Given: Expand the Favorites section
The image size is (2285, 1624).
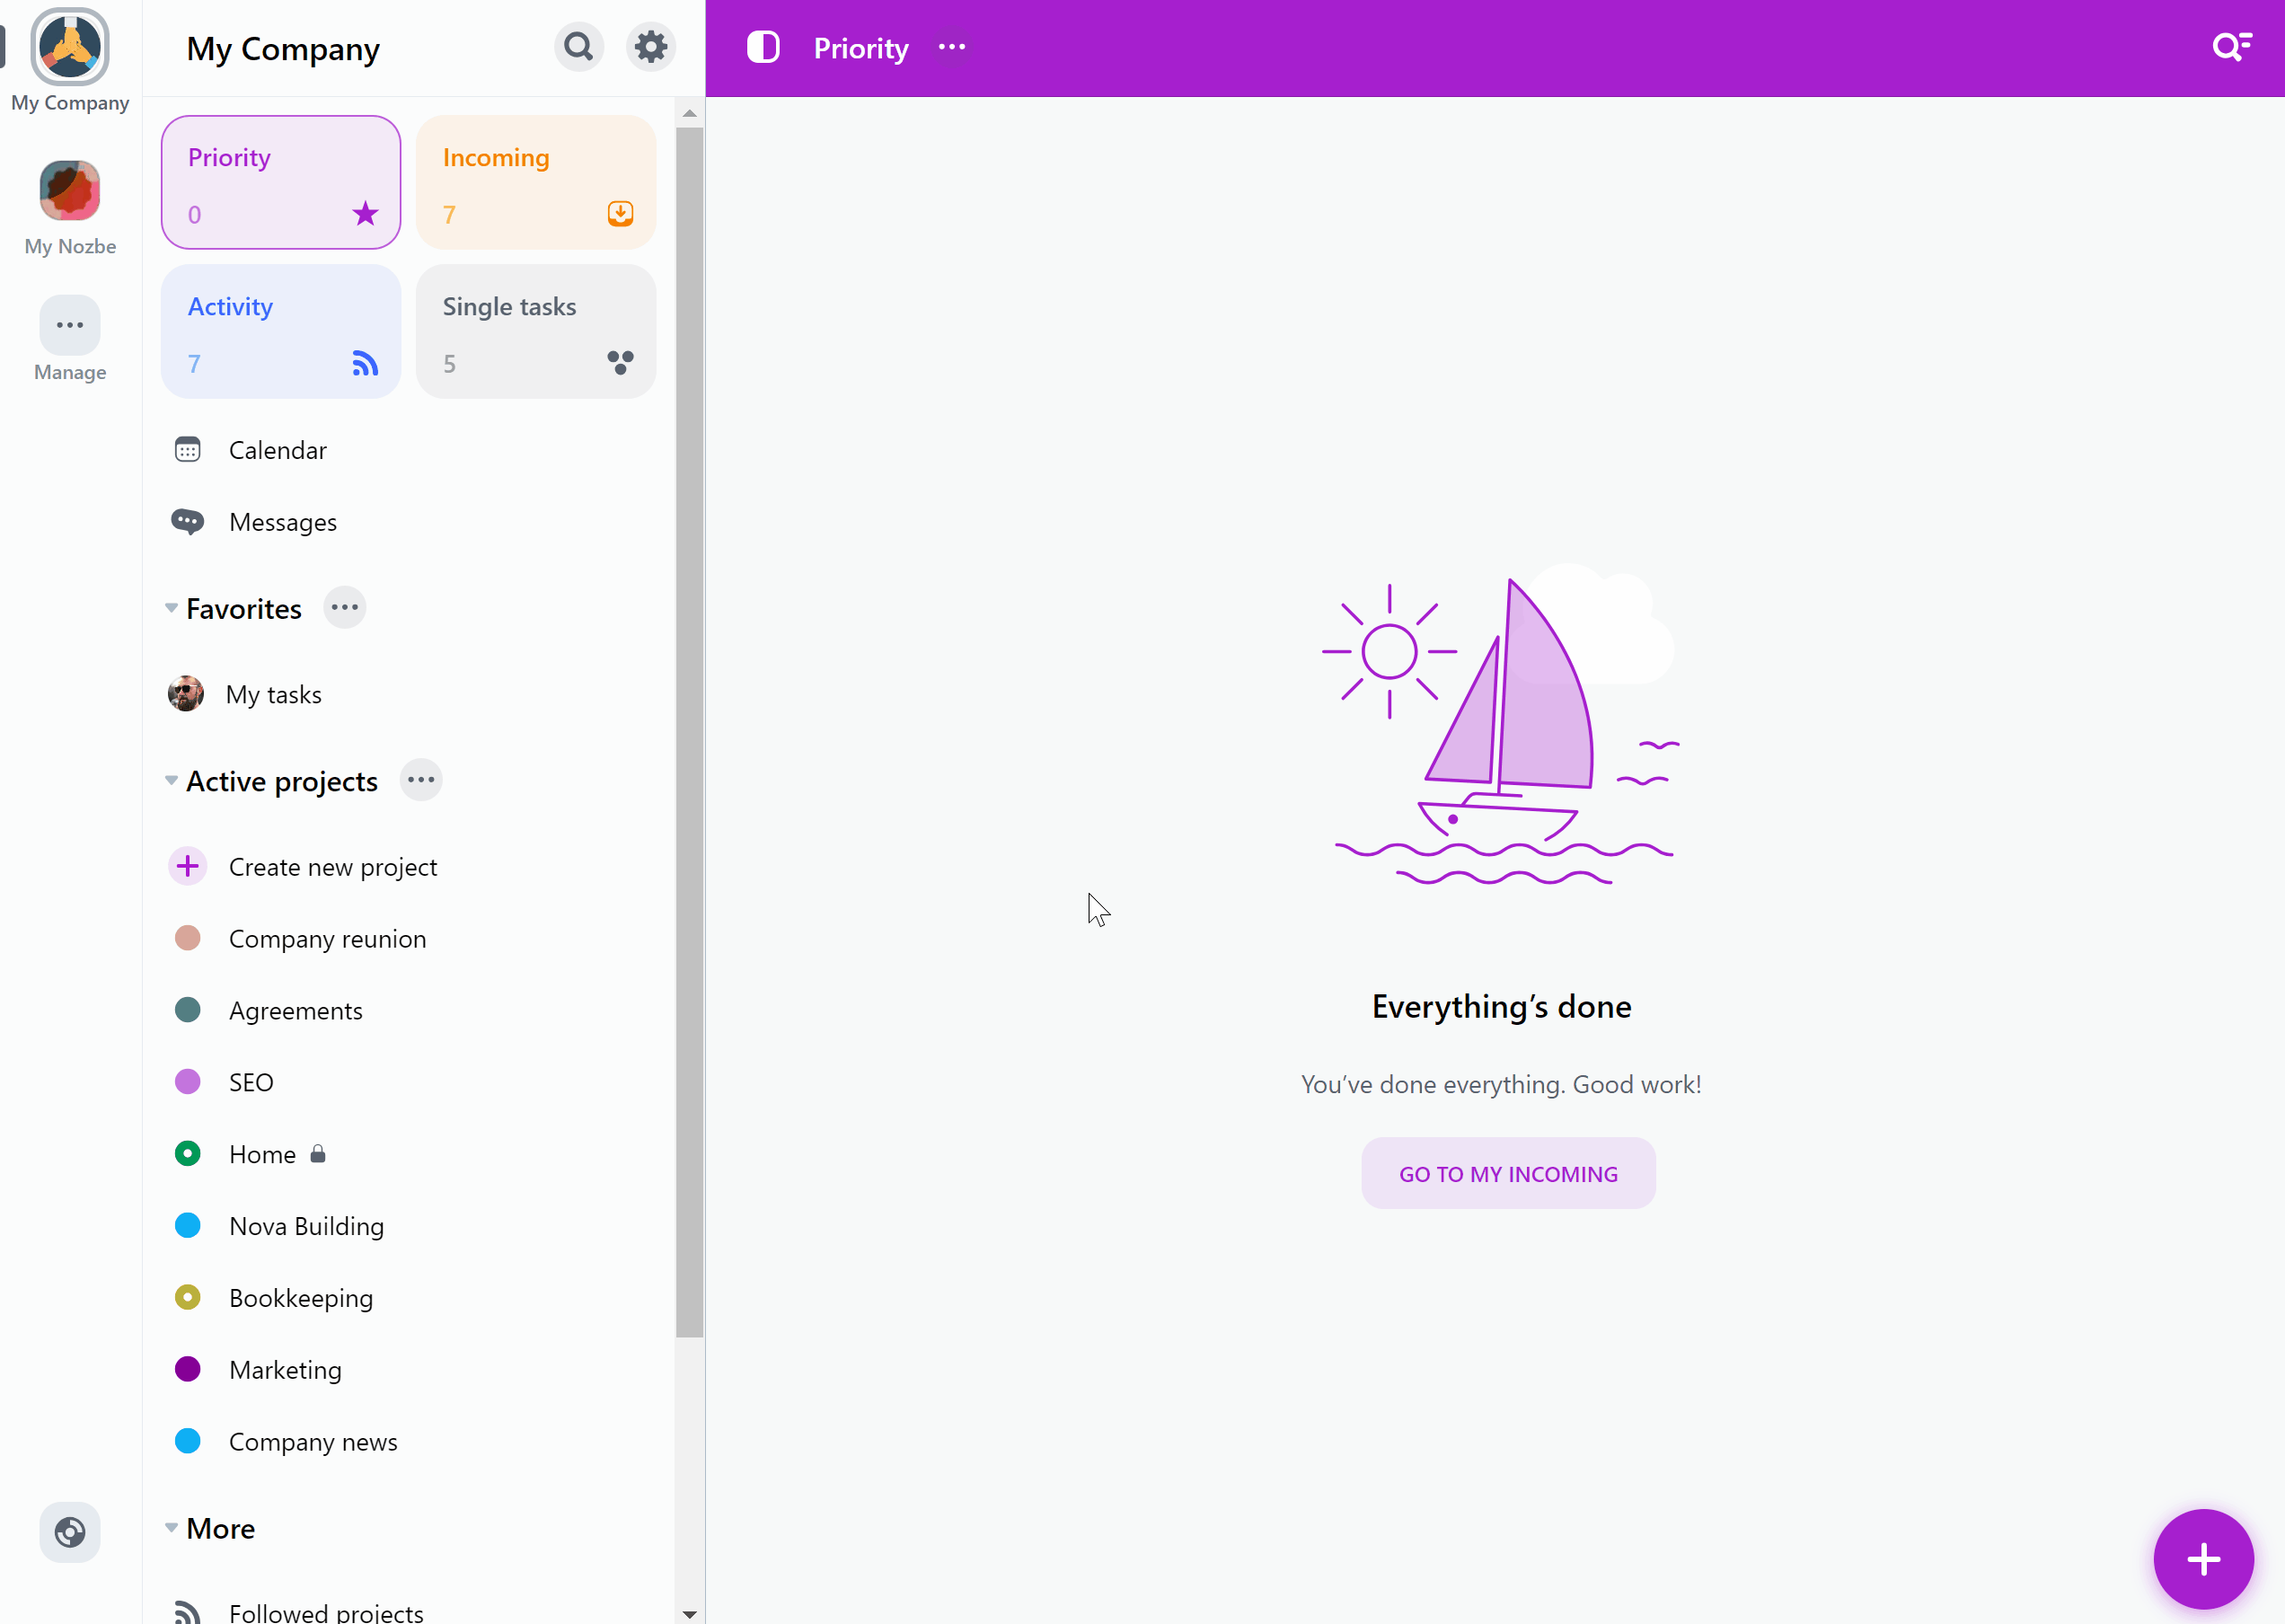Looking at the screenshot, I should point(169,608).
